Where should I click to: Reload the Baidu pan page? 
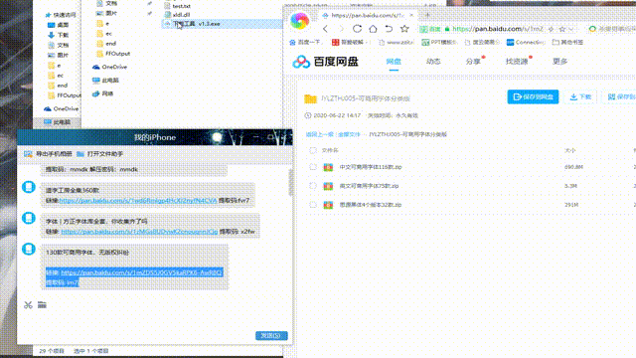pos(357,29)
